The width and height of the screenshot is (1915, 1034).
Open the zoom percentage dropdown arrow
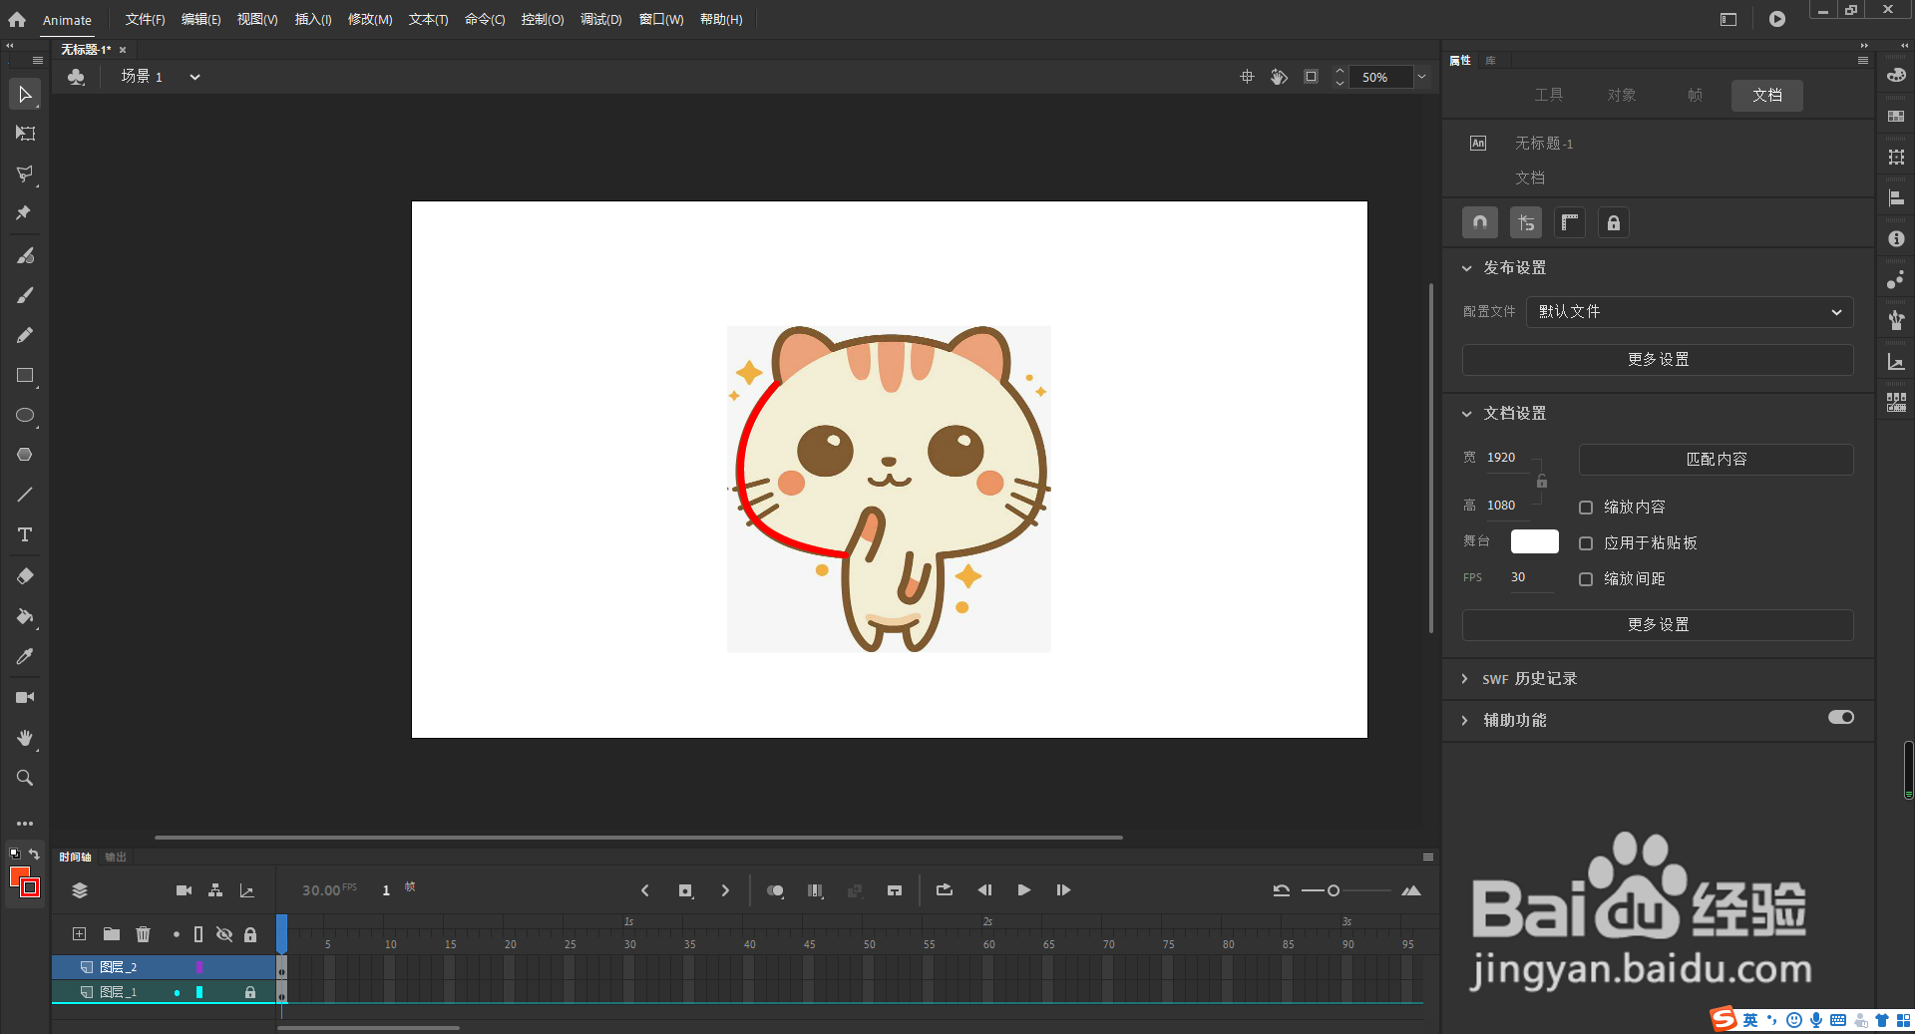[x=1422, y=77]
